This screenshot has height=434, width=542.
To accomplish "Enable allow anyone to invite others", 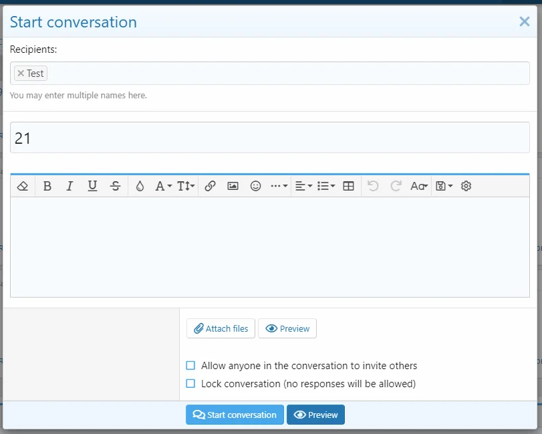I will [x=190, y=366].
